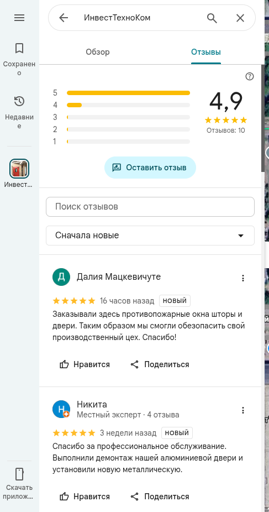Click the Оставить отзыв button
Screen dimensions: 269x512
tap(150, 168)
